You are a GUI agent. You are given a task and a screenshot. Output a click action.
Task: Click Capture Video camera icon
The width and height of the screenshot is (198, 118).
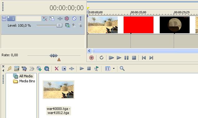tap(24, 69)
